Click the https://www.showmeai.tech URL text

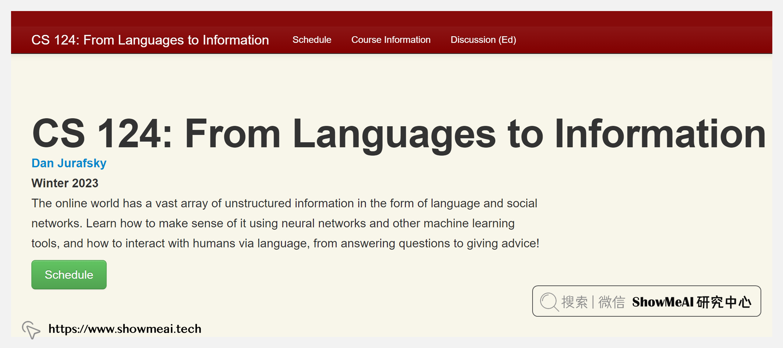coord(125,329)
